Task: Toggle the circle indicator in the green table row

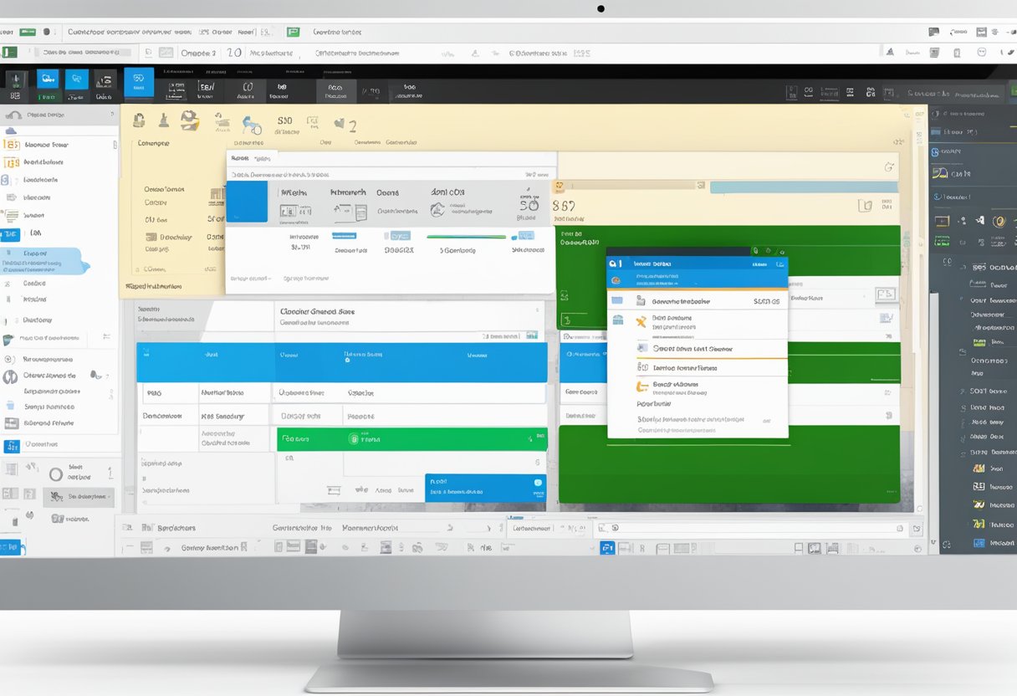Action: coord(354,438)
